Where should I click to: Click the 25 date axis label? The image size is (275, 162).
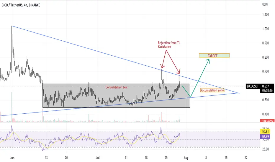click(x=166, y=158)
